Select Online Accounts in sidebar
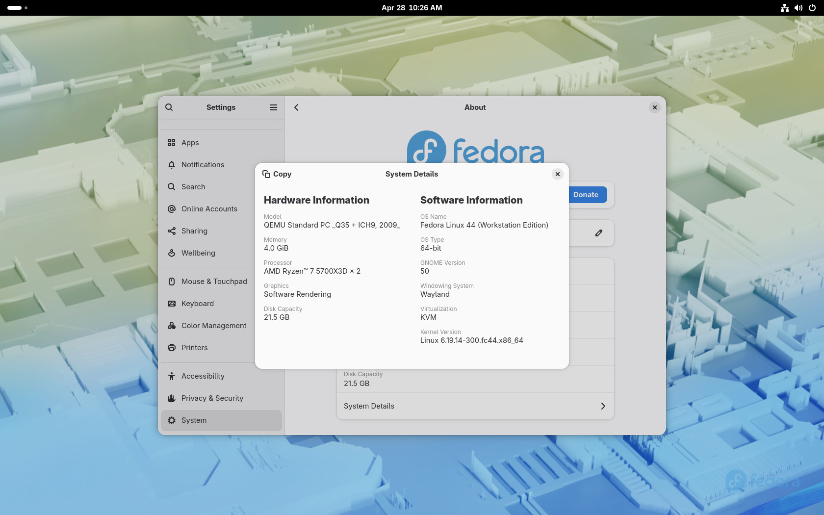824x515 pixels. tap(209, 209)
